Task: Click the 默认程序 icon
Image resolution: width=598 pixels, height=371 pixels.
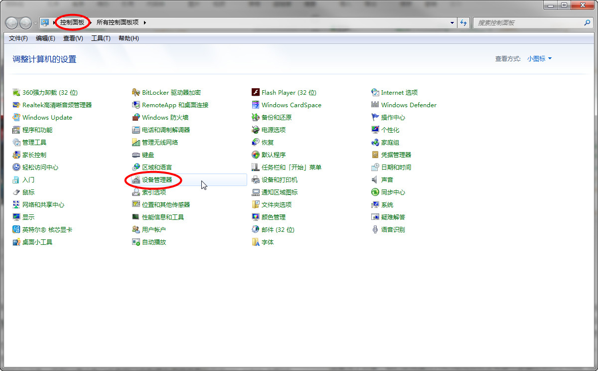Action: [256, 155]
